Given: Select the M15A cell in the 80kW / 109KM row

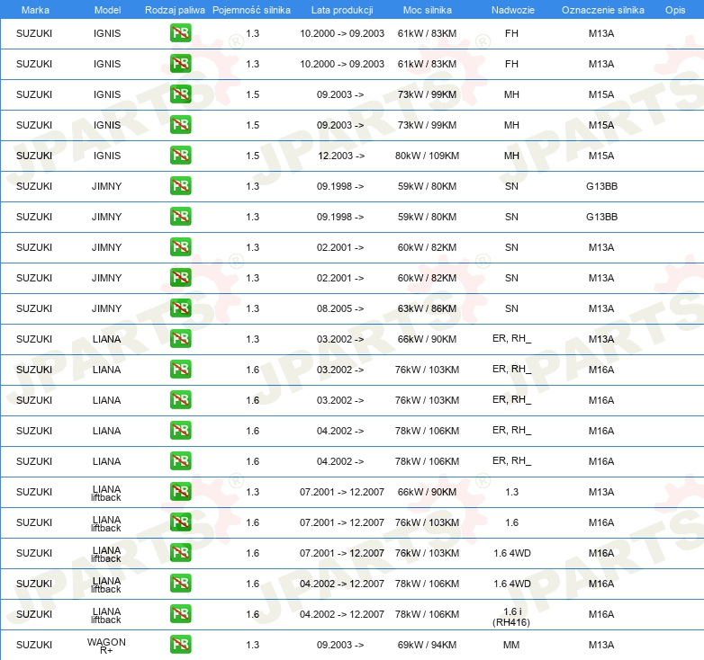Looking at the screenshot, I should (x=601, y=156).
